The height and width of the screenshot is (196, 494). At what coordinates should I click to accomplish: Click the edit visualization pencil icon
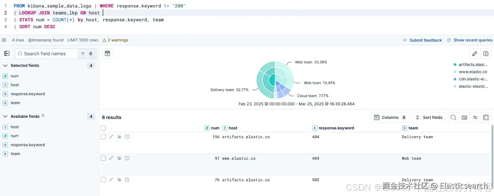475,54
